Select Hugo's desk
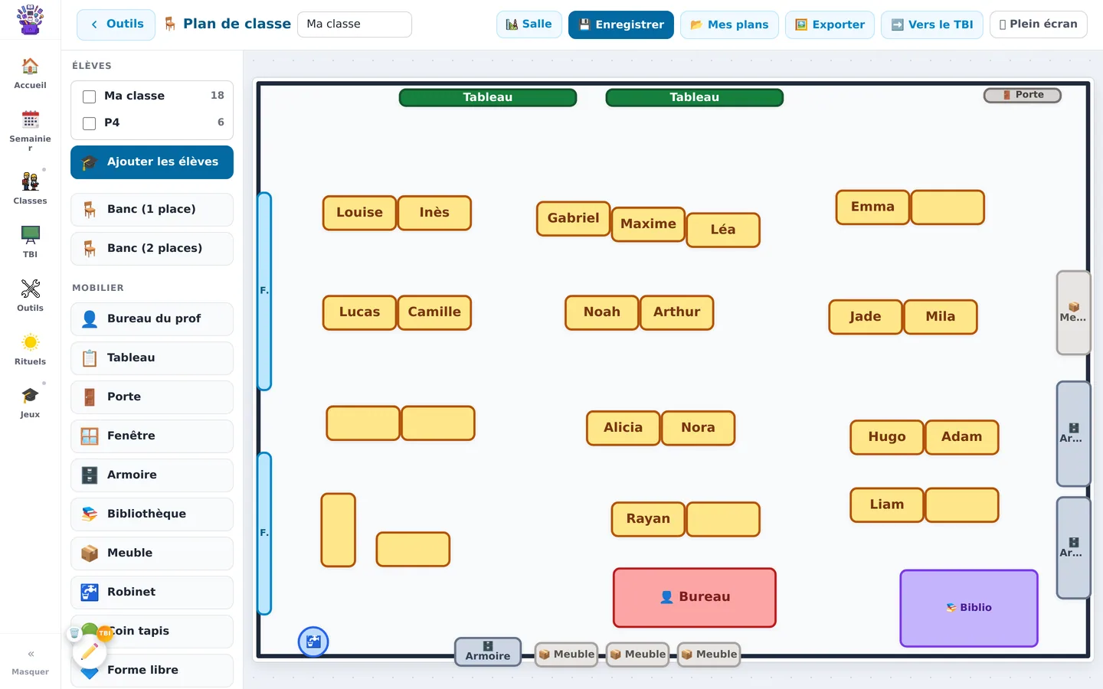Screen dimensions: 1103x689 click(x=887, y=437)
